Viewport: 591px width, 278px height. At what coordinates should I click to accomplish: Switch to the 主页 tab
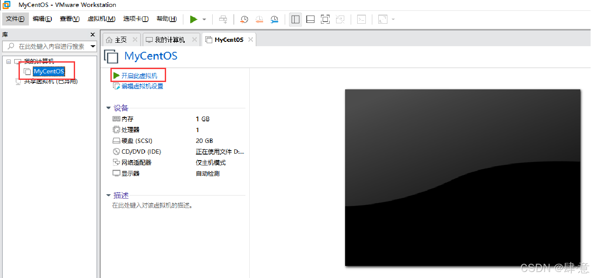[121, 40]
